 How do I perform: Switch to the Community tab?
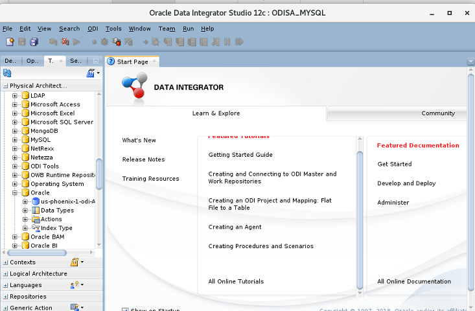pyautogui.click(x=438, y=113)
